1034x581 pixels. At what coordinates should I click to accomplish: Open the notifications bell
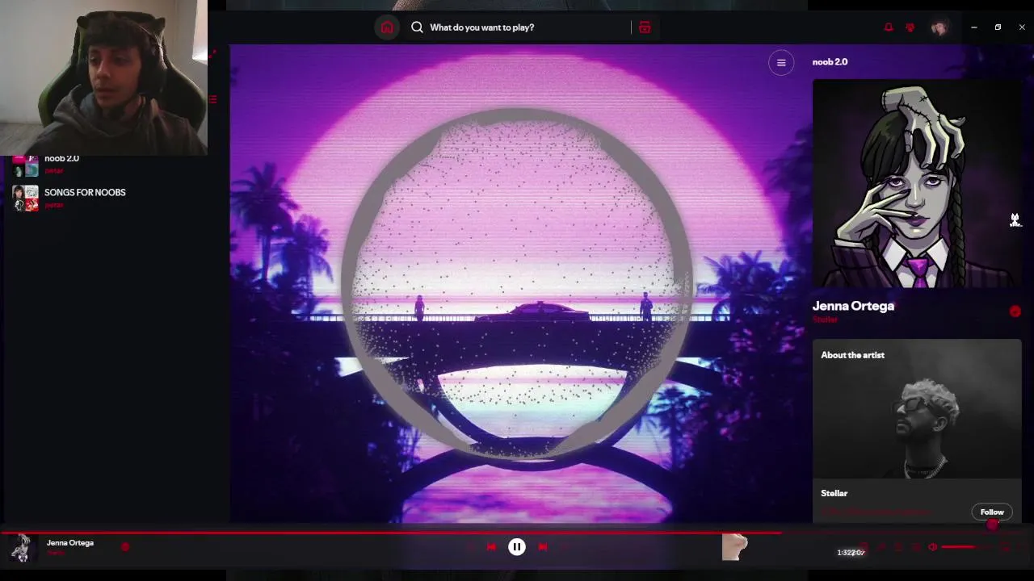click(x=889, y=27)
